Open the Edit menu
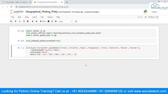This screenshot has width=168, height=94. pyautogui.click(x=19, y=17)
